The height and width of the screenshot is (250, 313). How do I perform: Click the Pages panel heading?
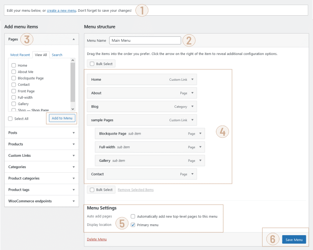pos(13,39)
